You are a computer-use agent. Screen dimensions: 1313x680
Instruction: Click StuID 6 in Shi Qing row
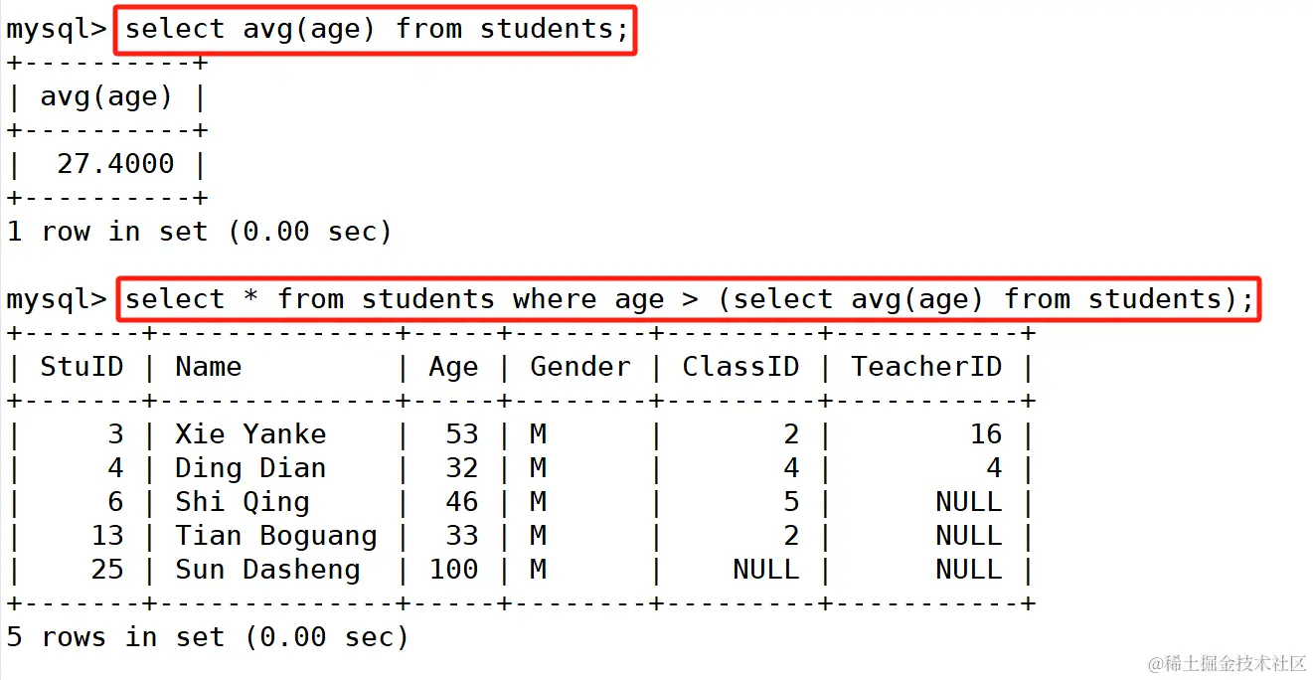point(115,502)
